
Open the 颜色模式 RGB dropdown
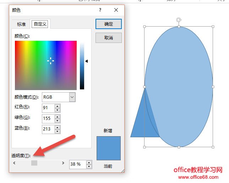(x=72, y=97)
